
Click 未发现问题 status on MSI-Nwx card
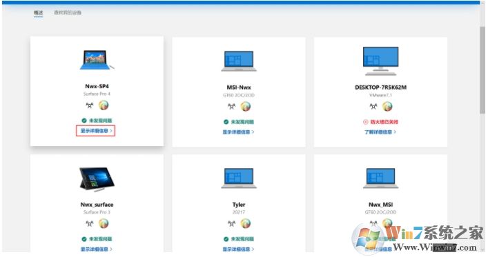pos(242,122)
